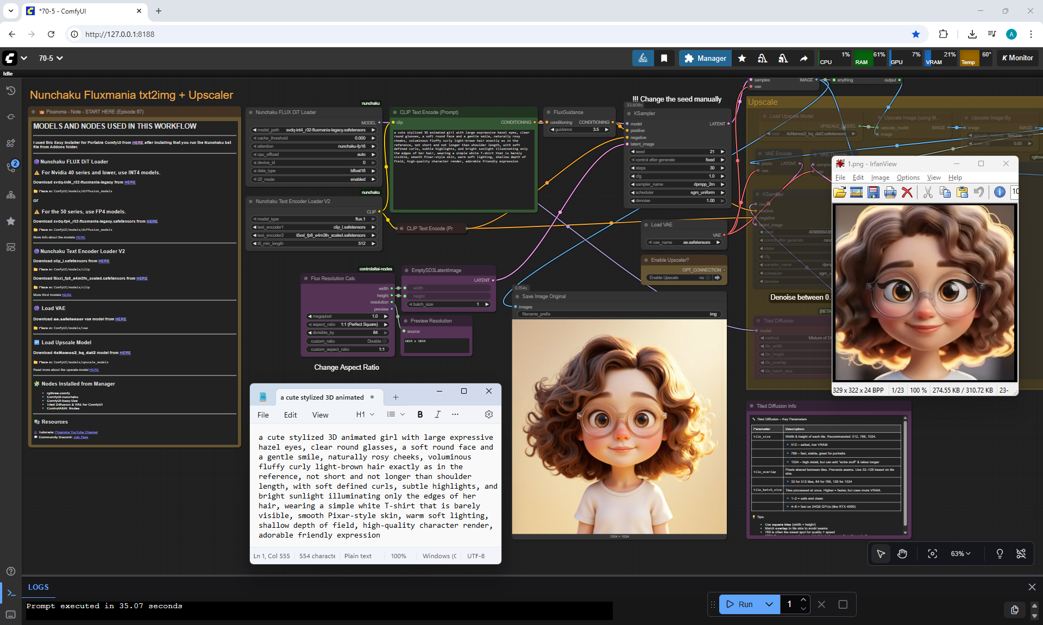Click the browser address bar URL
Viewport: 1043px width, 625px height.
coord(120,34)
